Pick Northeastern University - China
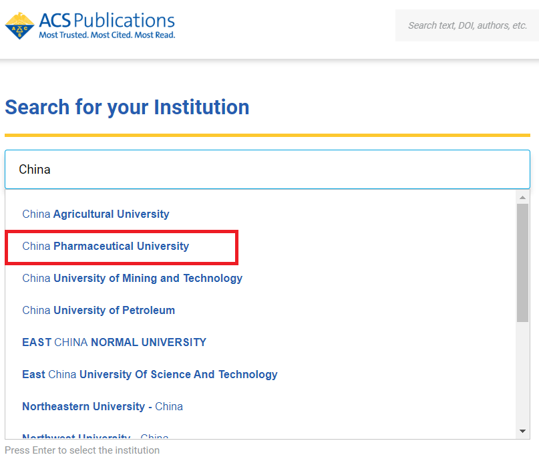The image size is (539, 465). point(102,407)
